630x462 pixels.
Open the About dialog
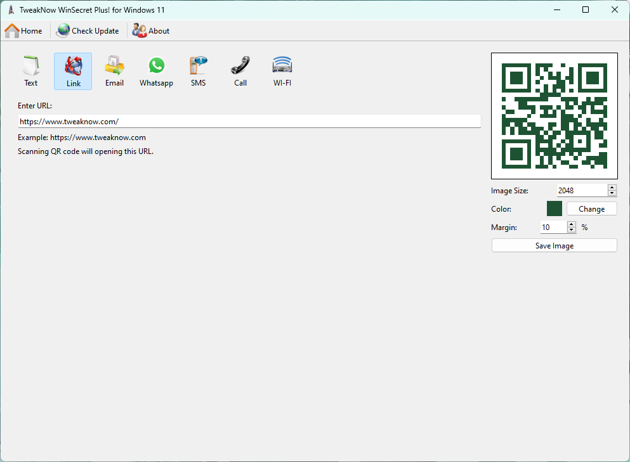click(151, 31)
